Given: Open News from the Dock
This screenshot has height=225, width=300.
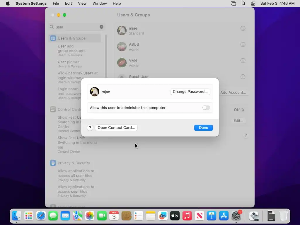Looking at the screenshot, I should pos(199,216).
